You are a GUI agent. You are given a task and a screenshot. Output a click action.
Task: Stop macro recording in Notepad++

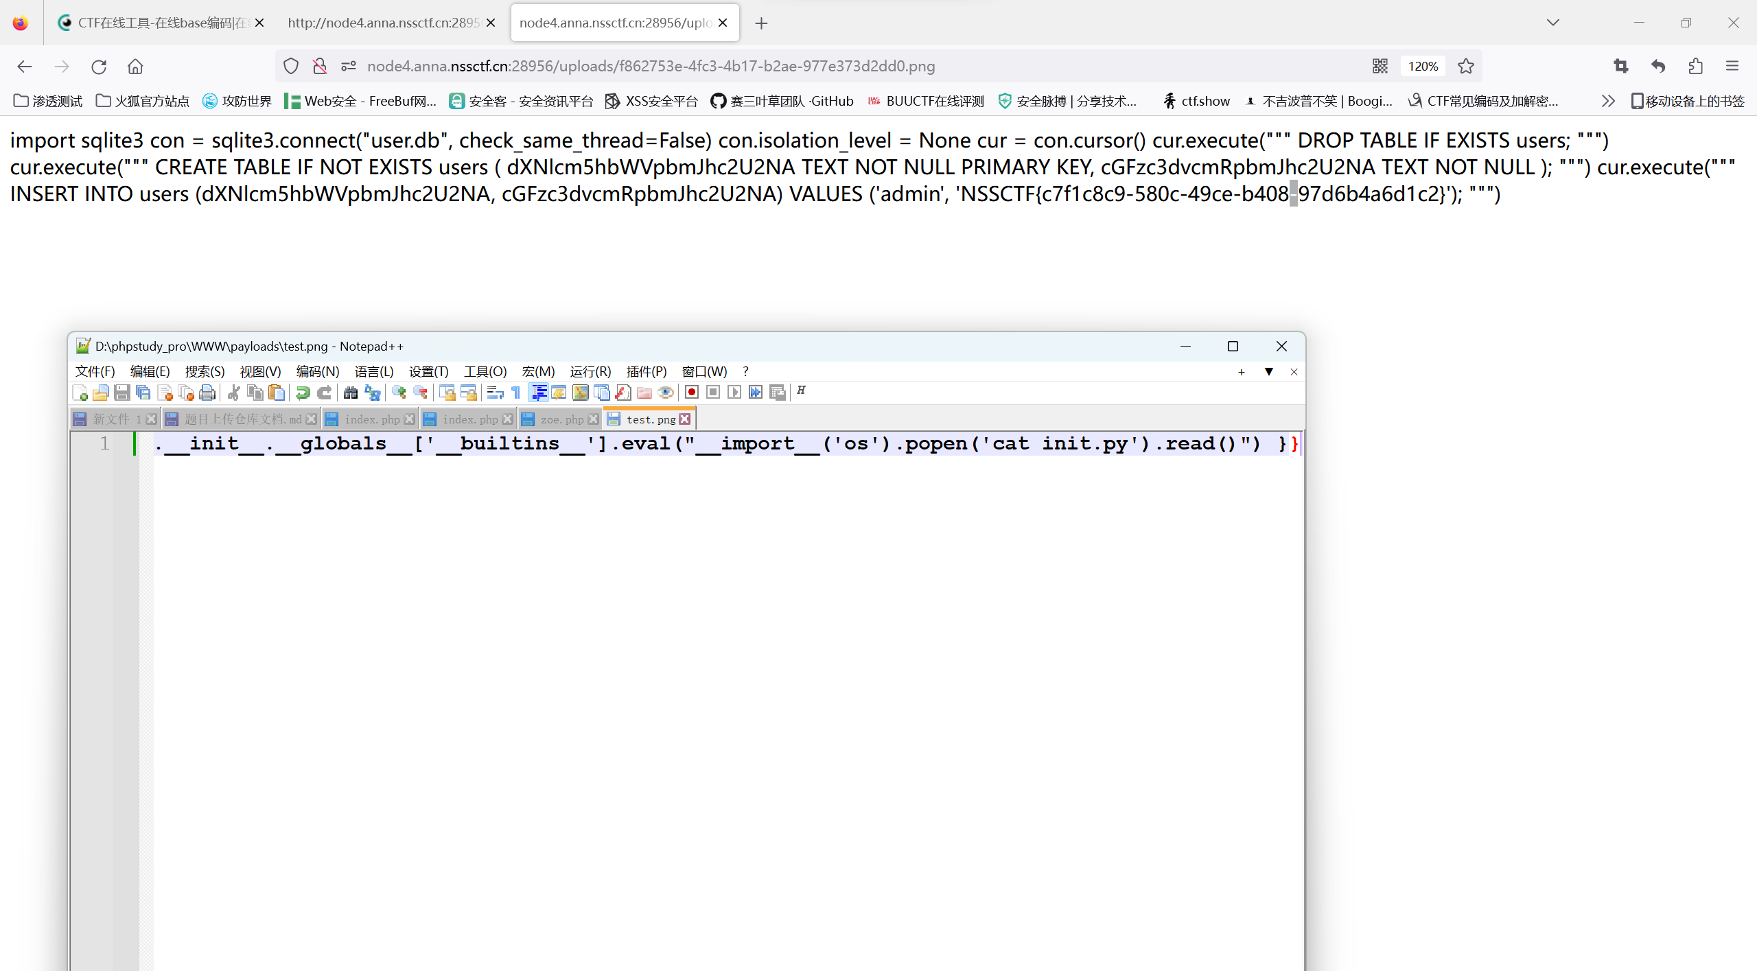713,393
